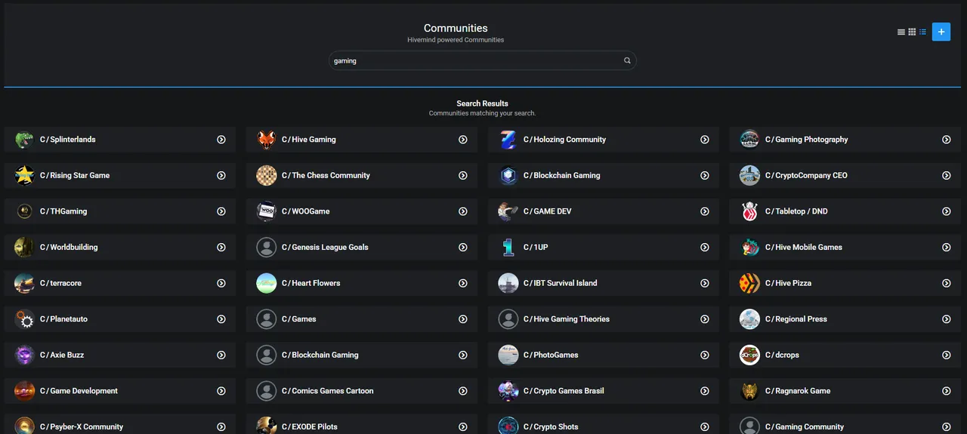Click The Chess Community chessboard avatar
The image size is (967, 434).
(x=266, y=175)
